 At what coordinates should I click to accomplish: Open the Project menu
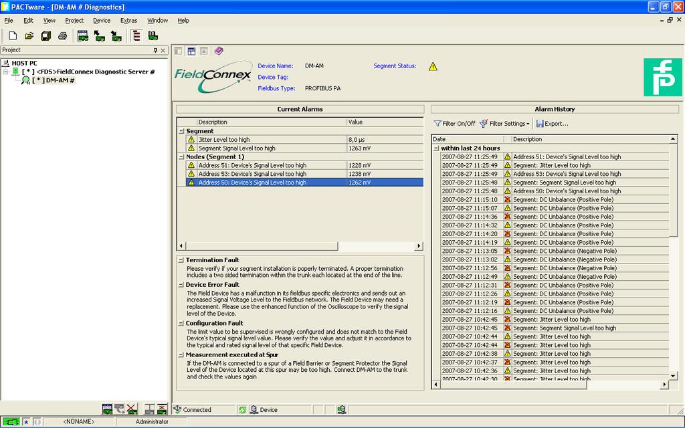click(x=74, y=21)
